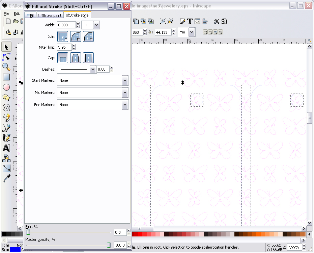
Task: Increase the dash offset spinner
Action: [112, 68]
